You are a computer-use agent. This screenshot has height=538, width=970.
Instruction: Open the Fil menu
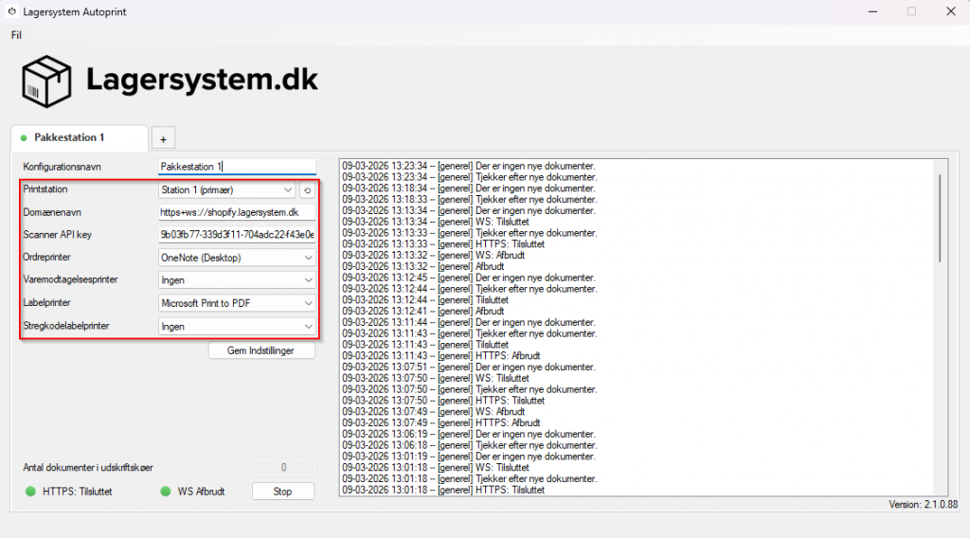pyautogui.click(x=16, y=35)
